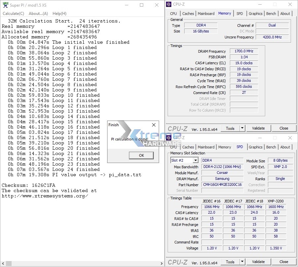Open the Calculate menu in Super PI
Image resolution: width=298 pixels, height=267 pixels.
(x=13, y=13)
